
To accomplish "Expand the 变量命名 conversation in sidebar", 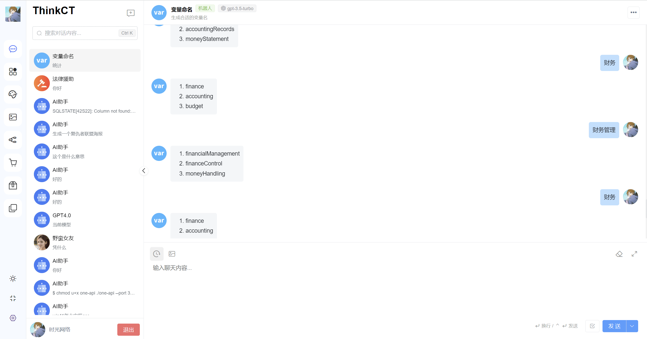I will tap(85, 60).
